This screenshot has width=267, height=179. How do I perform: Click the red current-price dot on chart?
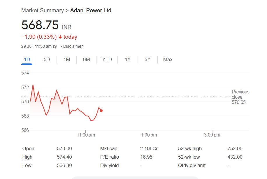pyautogui.click(x=101, y=111)
